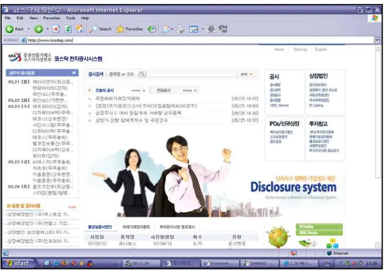Click the green Forward arrow button
385x270 pixels.
coord(38,29)
